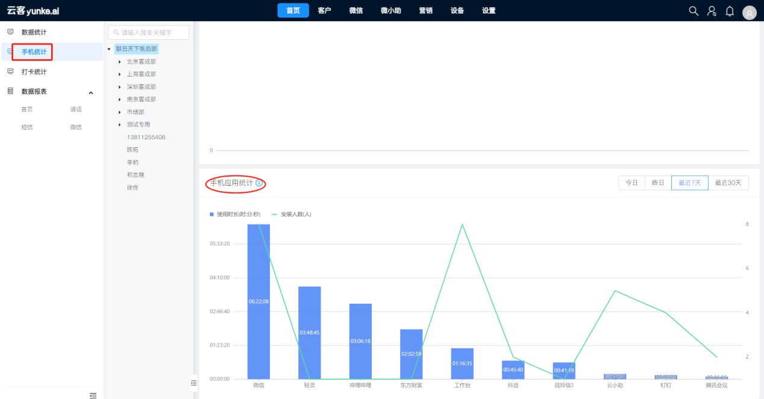Expand the 测试专用 node arrow
Screen dimensions: 764x399
120,125
